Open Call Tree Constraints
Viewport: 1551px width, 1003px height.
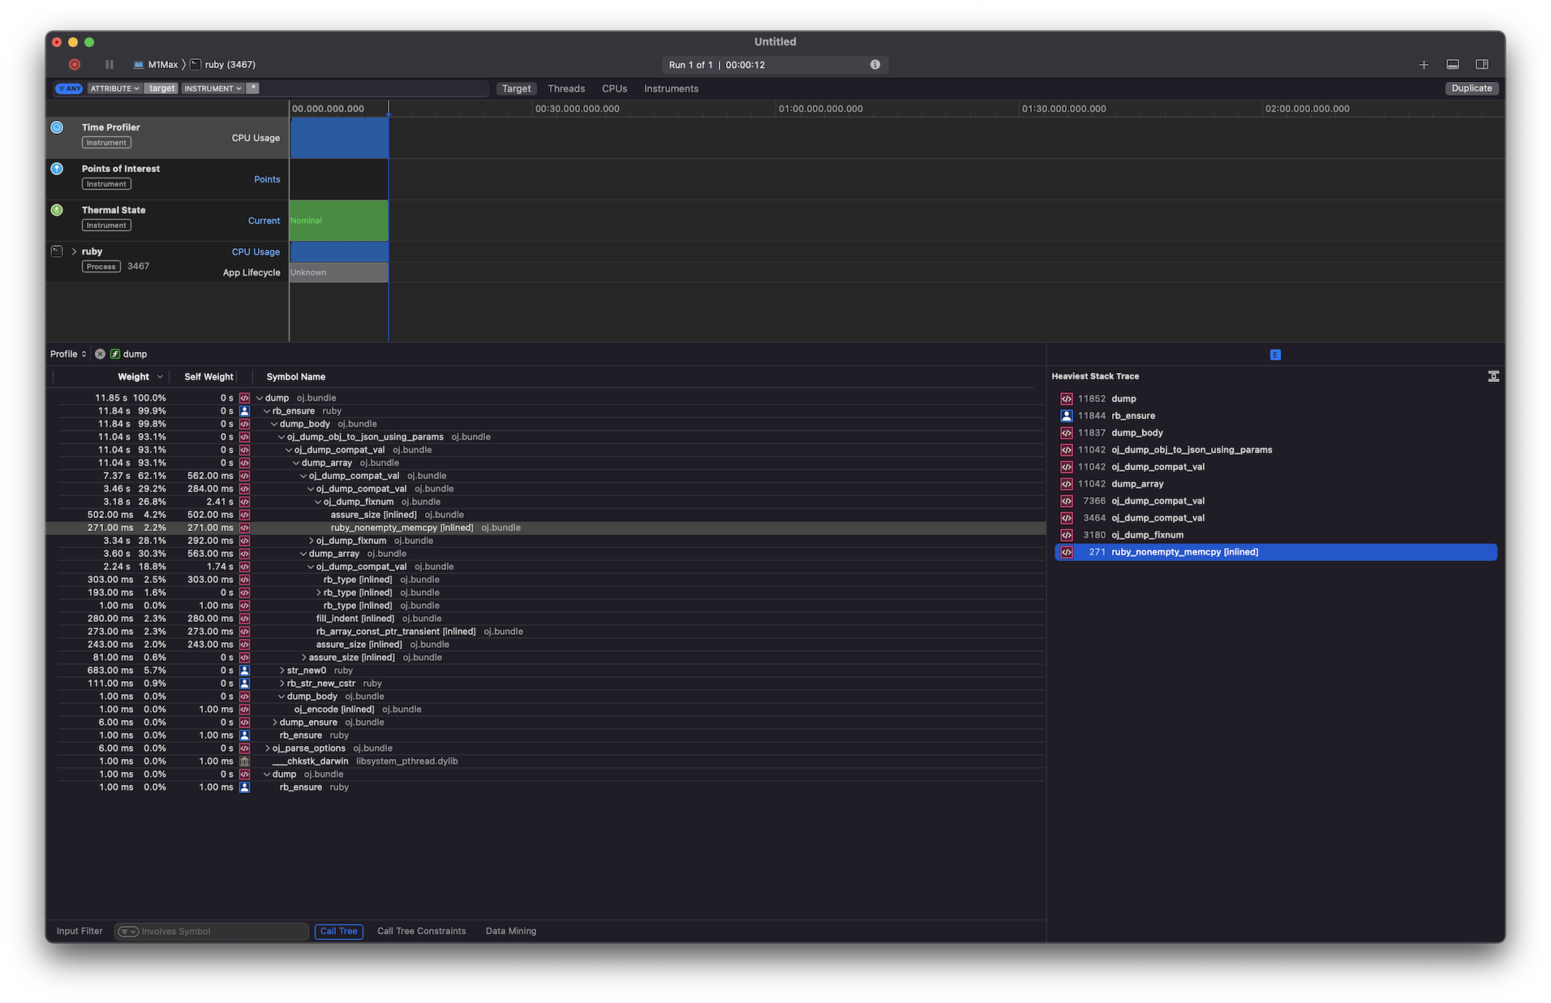pyautogui.click(x=421, y=932)
